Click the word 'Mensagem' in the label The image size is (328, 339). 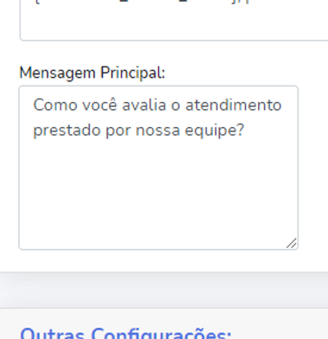pos(57,73)
